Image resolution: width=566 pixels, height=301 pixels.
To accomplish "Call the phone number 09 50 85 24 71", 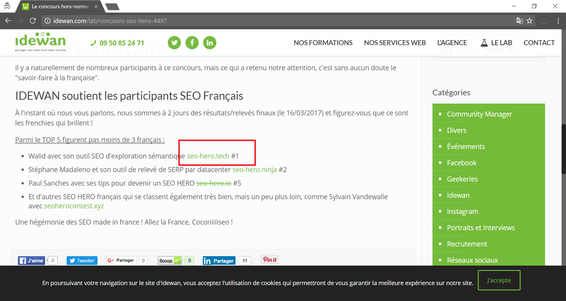I will click(x=117, y=43).
